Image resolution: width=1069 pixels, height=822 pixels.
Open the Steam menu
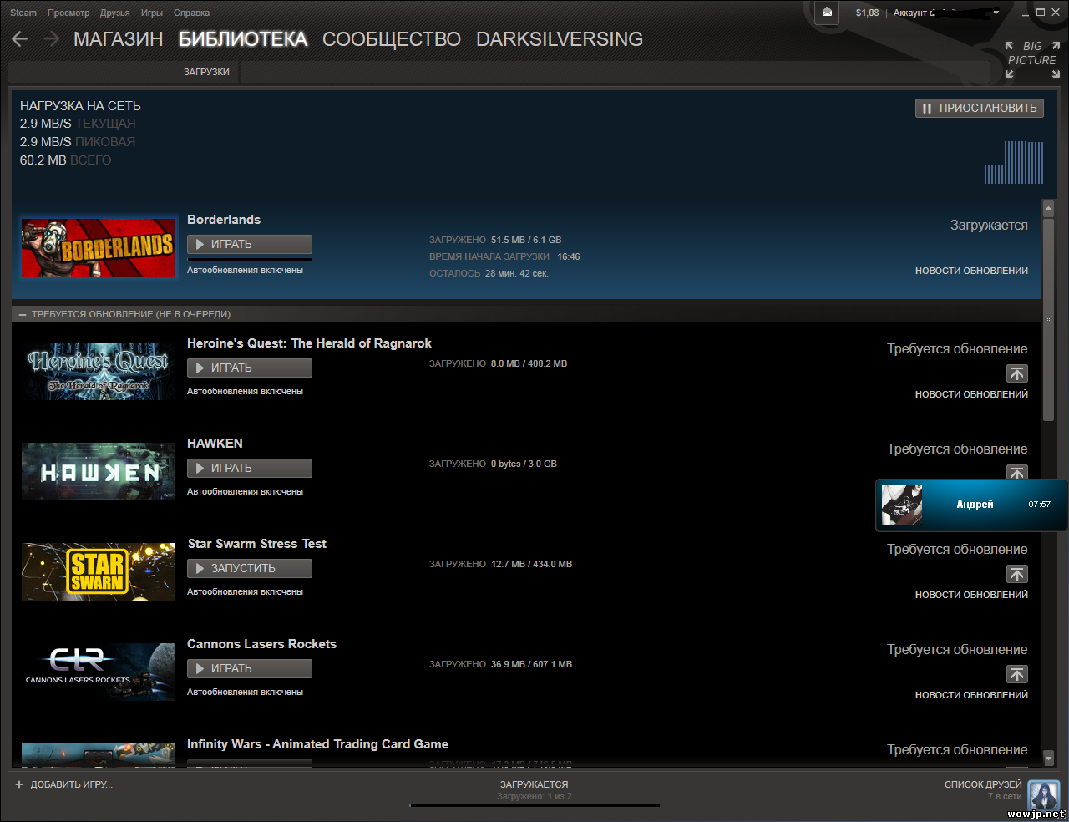coord(23,13)
